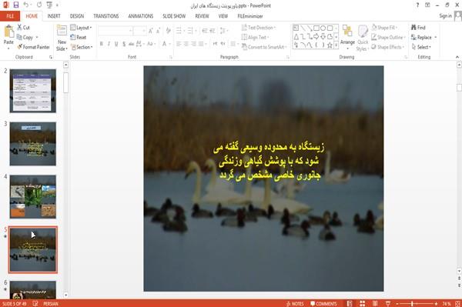Toggle Underline formatting
The width and height of the screenshot is (462, 307).
pos(116,44)
